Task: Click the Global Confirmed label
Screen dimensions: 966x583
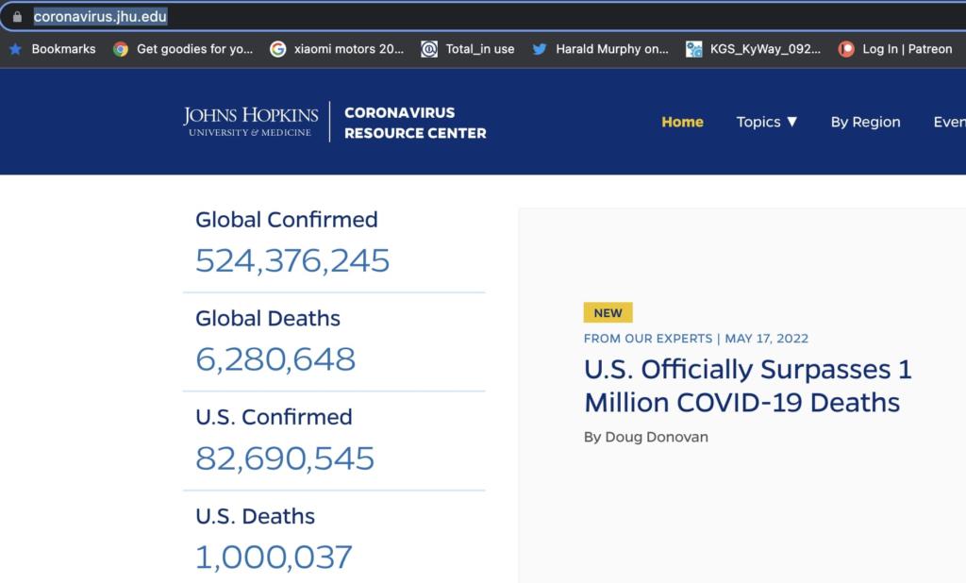Action: 287,220
